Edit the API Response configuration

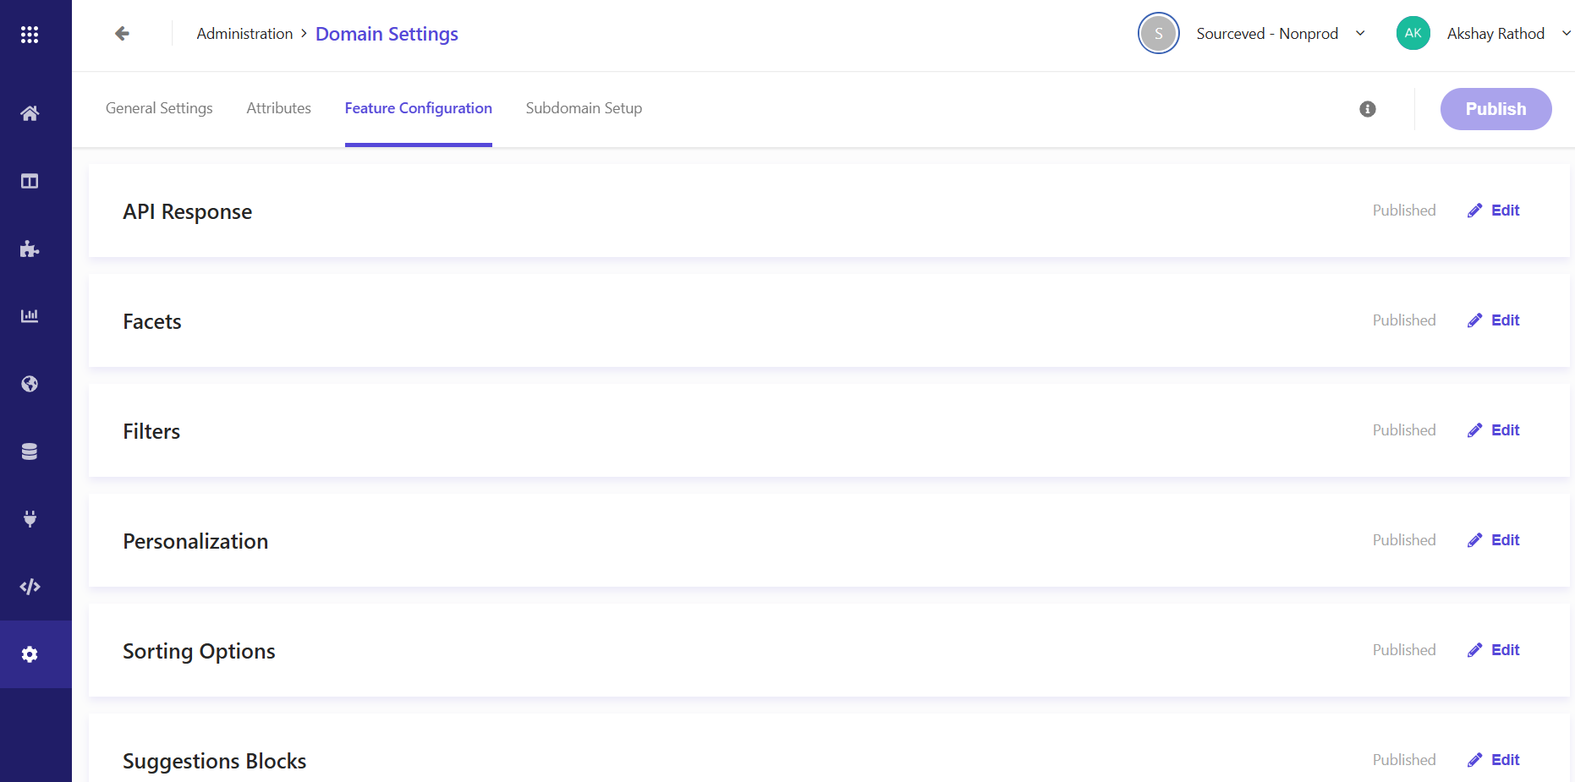pos(1494,211)
